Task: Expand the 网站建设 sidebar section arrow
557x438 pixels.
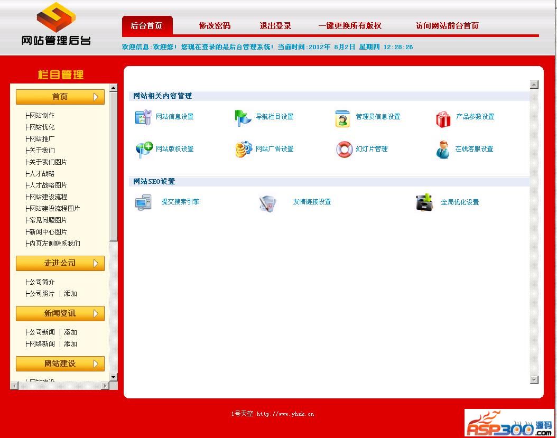Action: (x=95, y=364)
